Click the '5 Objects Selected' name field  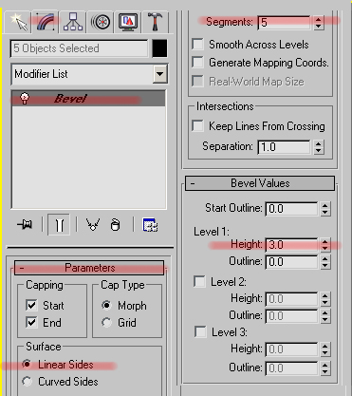click(x=79, y=48)
